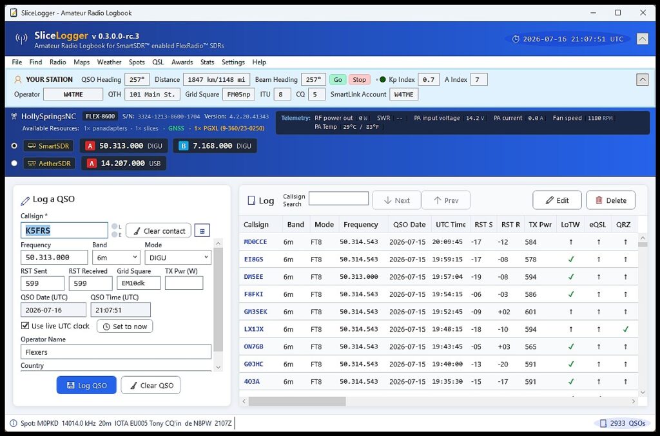This screenshot has height=436, width=660.
Task: Open the Awards menu
Action: coord(182,62)
